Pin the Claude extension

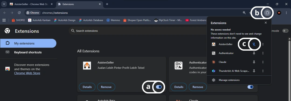(254, 62)
